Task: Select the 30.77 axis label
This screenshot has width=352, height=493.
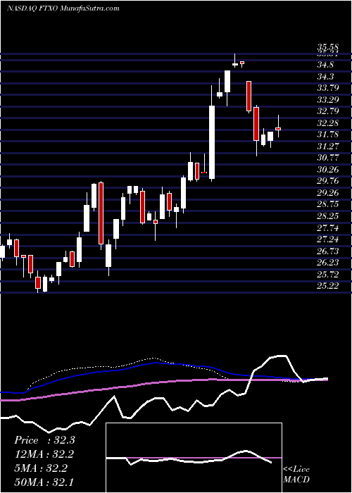Action: 328,158
